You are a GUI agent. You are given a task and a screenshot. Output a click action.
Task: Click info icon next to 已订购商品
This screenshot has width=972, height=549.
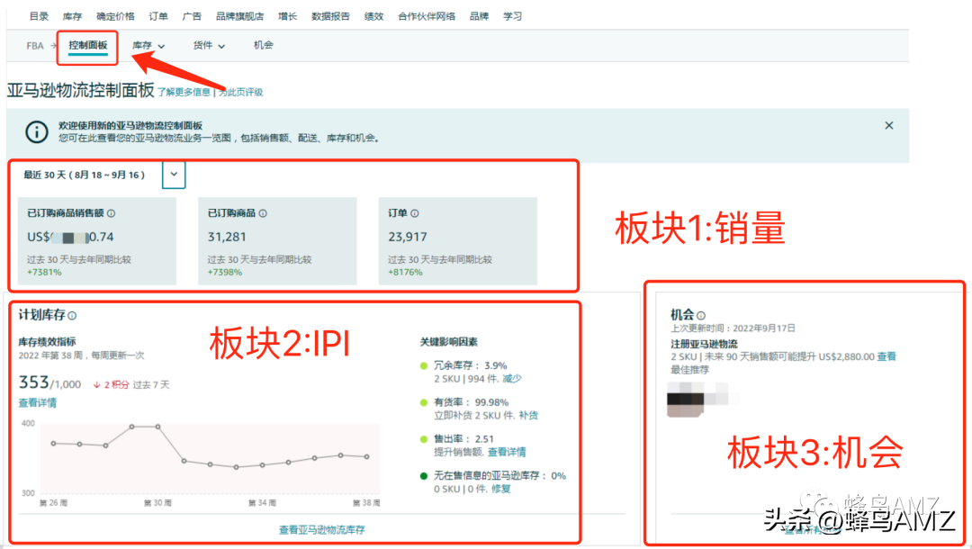(x=263, y=213)
